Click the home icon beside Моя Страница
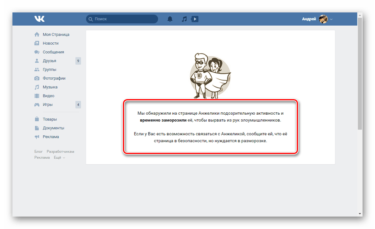 [37, 35]
